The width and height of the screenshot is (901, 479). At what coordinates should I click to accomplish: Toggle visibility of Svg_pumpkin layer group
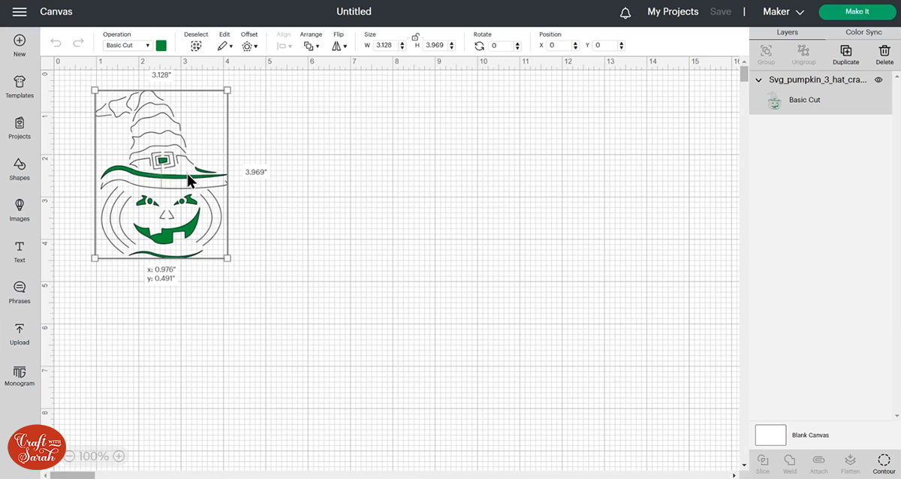[878, 80]
